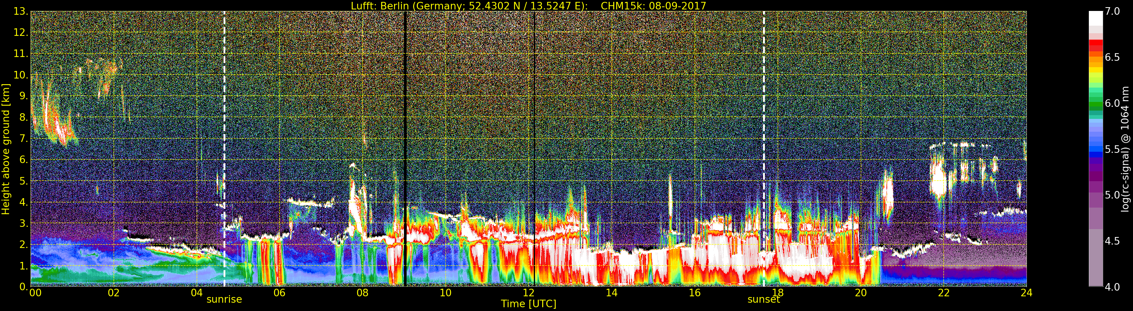
Task: Click the white dashed sunset line
Action: pyautogui.click(x=763, y=132)
